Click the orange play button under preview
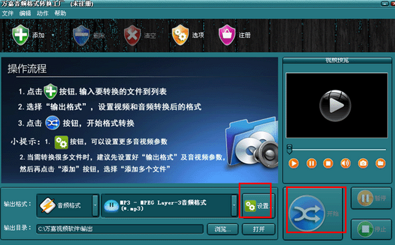Screen dimensions: 395x245 (294, 163)
